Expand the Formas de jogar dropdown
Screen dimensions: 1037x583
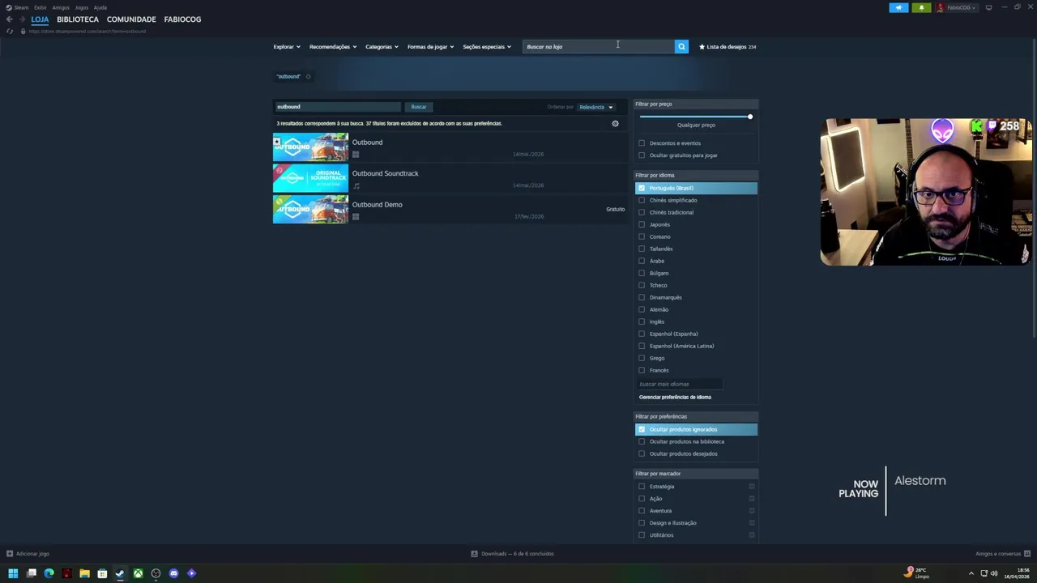430,46
